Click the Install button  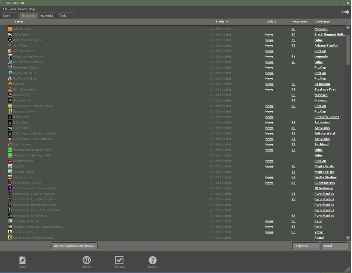click(334, 246)
